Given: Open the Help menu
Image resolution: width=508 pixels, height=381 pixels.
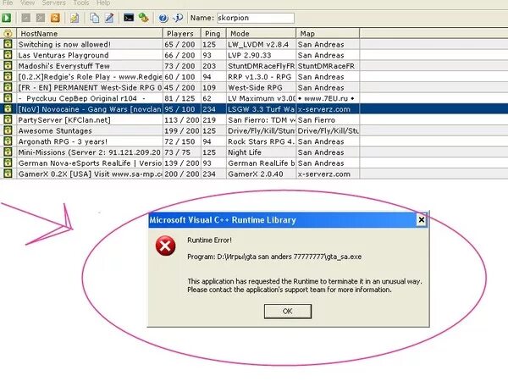Looking at the screenshot, I should (103, 3).
